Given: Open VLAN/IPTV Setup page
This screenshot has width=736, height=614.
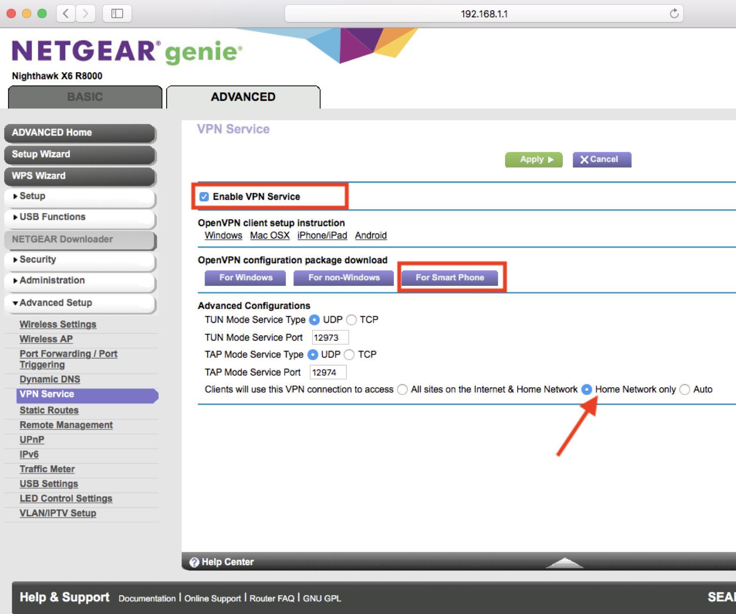Looking at the screenshot, I should (58, 513).
